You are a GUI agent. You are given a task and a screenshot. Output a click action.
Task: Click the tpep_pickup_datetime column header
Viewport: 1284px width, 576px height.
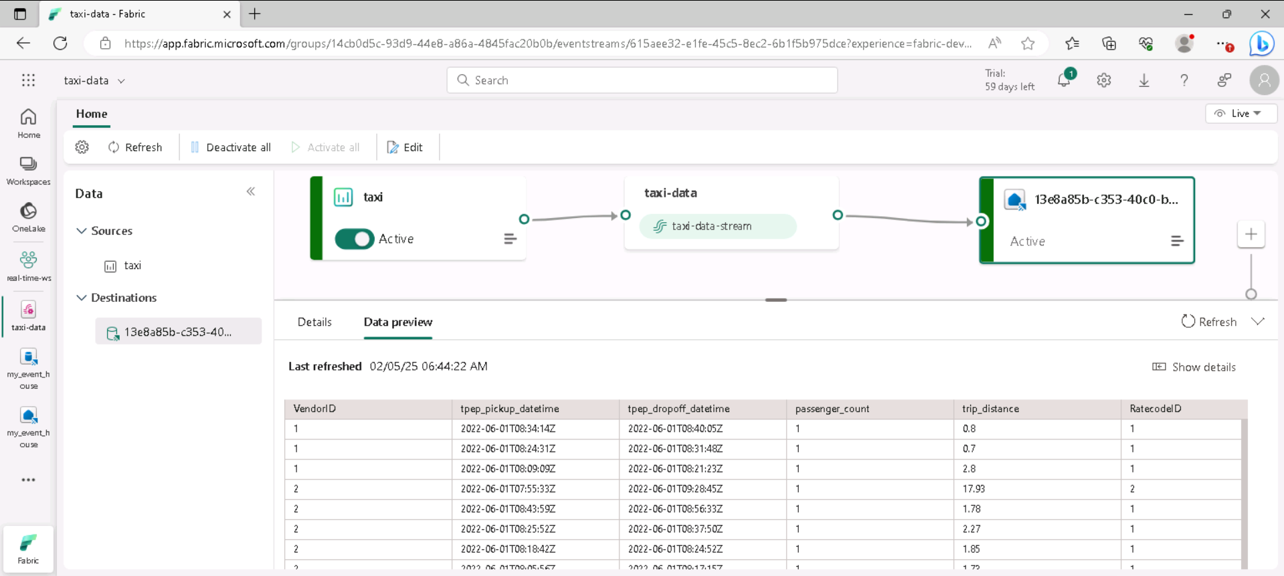click(x=536, y=409)
